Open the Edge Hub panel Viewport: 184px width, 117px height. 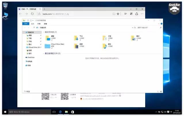point(126,14)
